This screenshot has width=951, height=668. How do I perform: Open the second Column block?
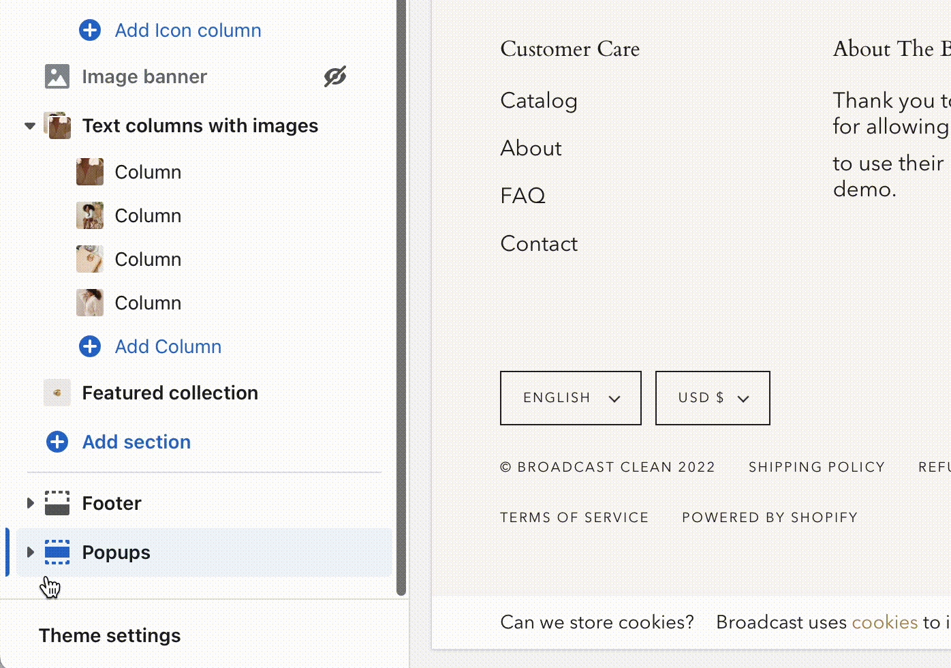148,215
